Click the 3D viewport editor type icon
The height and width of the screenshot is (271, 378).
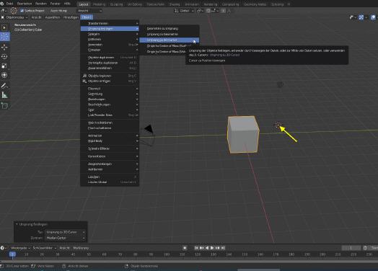3,11
